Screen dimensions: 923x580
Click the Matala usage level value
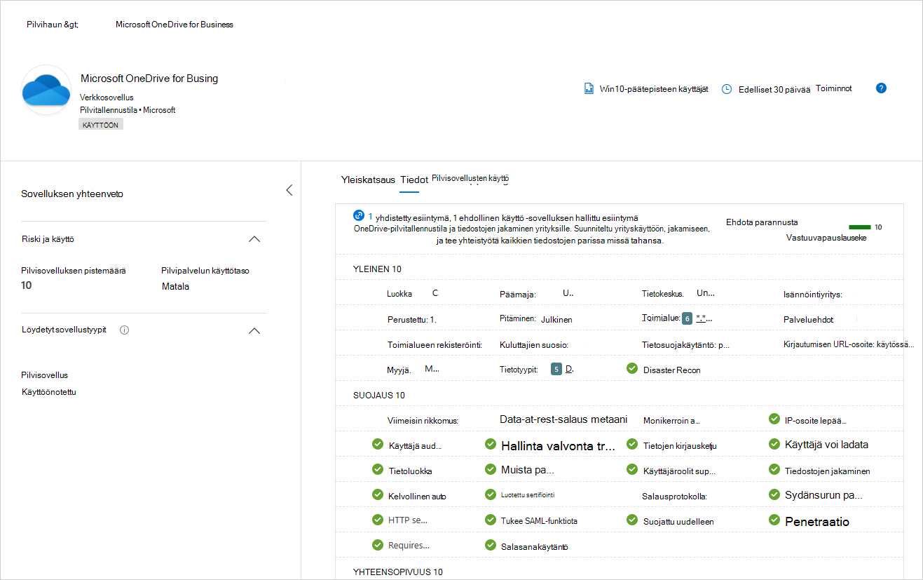click(x=175, y=286)
